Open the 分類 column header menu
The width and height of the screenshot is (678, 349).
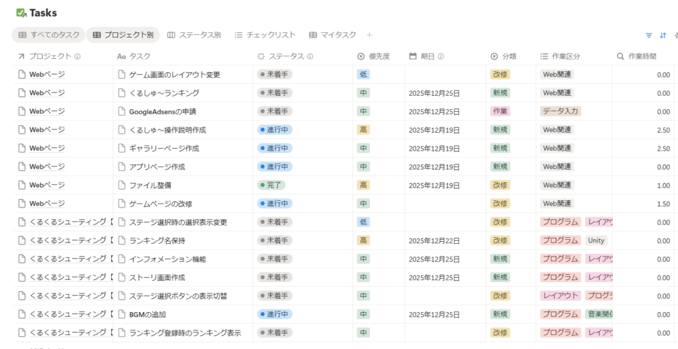click(503, 57)
